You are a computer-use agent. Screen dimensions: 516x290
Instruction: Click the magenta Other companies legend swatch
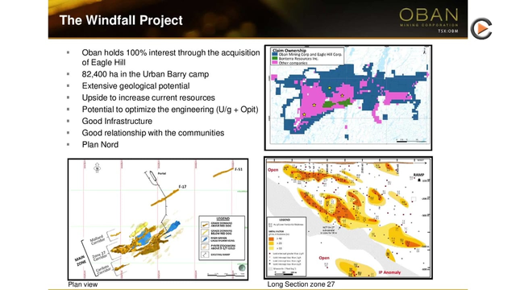click(274, 63)
